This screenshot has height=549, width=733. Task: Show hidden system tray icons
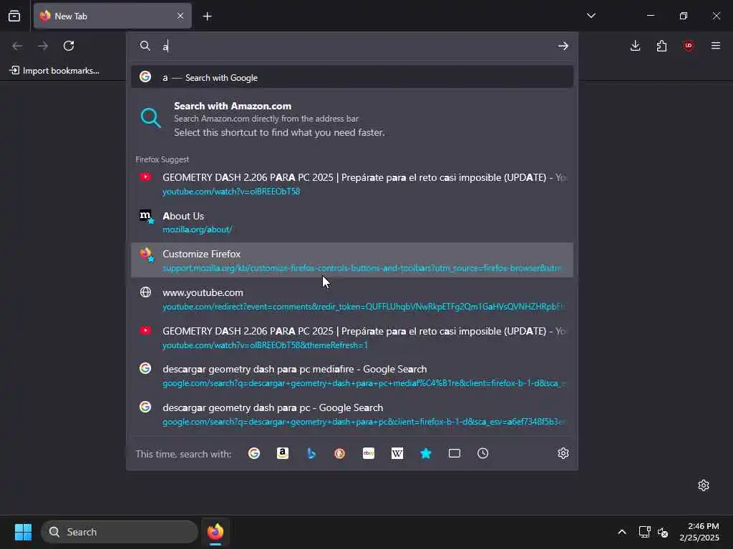[622, 532]
